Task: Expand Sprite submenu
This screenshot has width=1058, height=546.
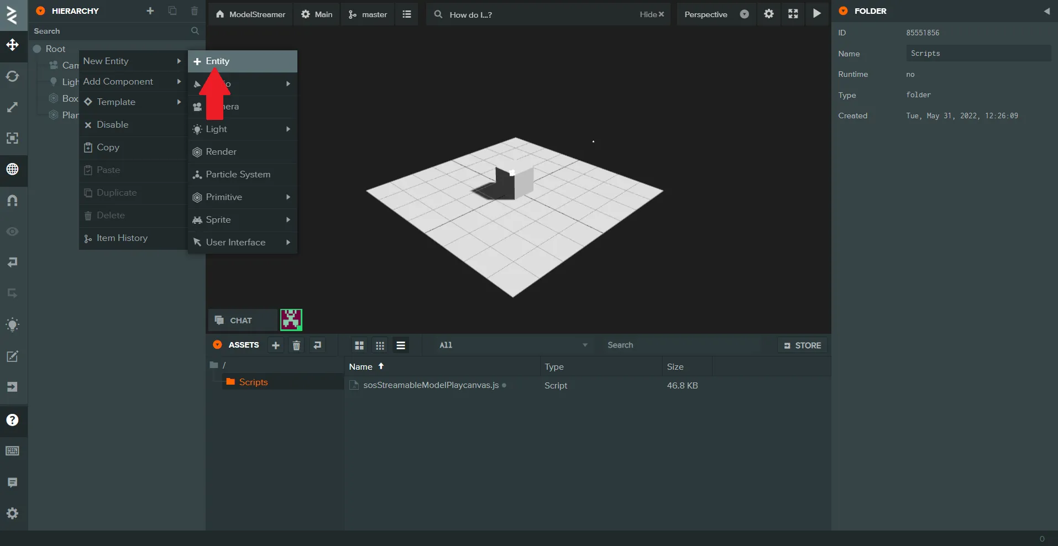Action: click(x=243, y=219)
